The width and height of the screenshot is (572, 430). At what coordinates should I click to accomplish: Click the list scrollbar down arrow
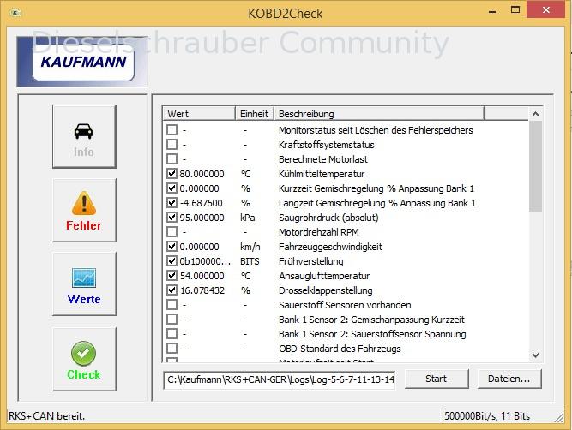point(535,355)
